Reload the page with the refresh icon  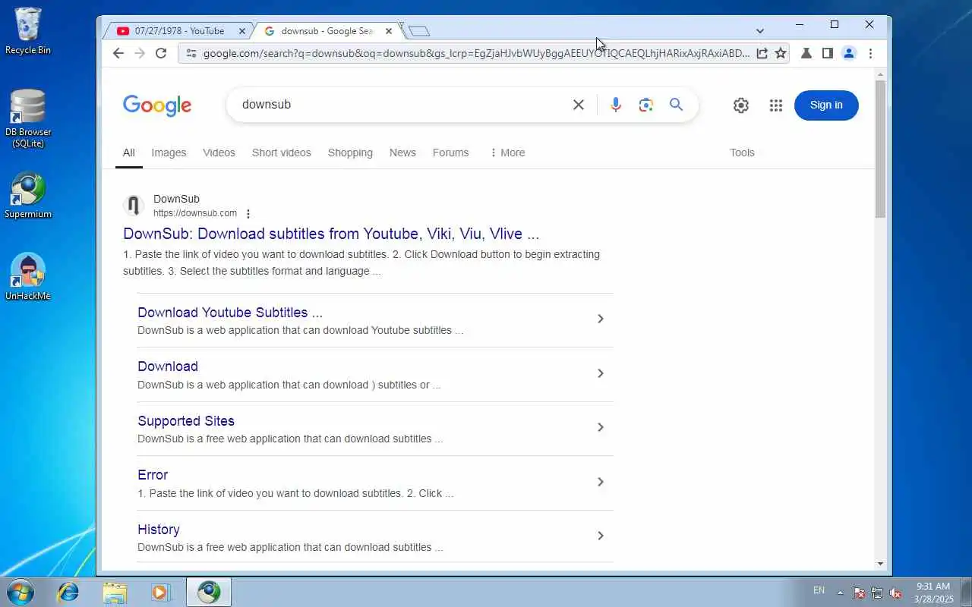[x=161, y=53]
